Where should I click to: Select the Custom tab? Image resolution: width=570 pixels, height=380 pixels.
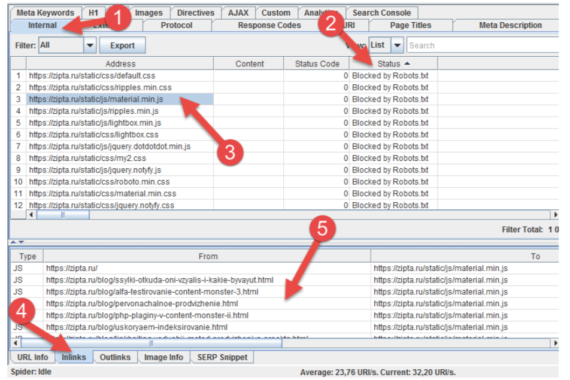click(x=276, y=13)
